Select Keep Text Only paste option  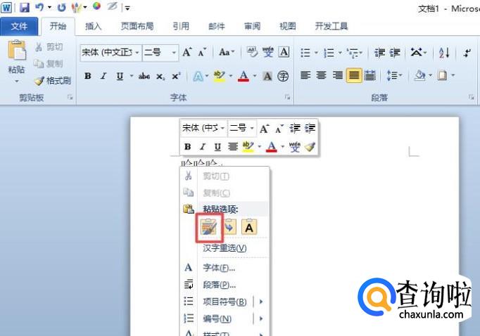point(249,228)
